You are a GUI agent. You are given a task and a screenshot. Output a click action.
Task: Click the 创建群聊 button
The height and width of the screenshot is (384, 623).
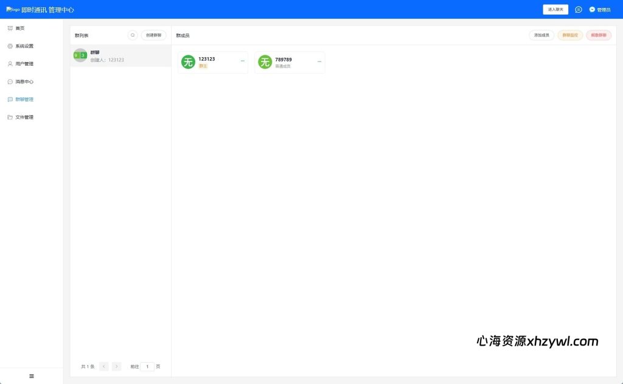[x=153, y=35]
